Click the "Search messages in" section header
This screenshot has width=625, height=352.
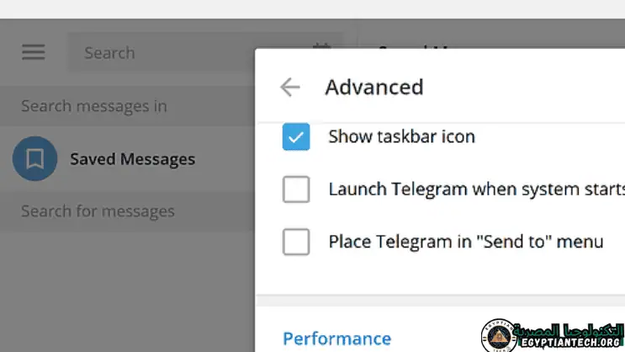[x=93, y=106]
